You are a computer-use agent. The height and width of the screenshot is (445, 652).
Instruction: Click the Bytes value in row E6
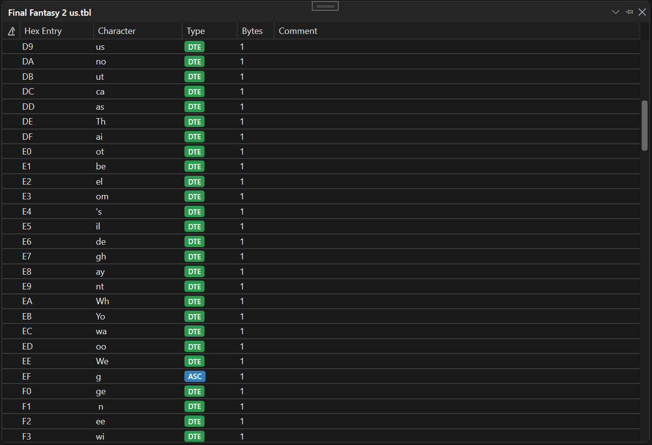242,242
